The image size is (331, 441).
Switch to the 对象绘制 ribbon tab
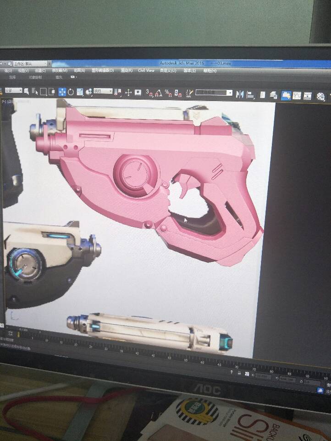click(35, 77)
